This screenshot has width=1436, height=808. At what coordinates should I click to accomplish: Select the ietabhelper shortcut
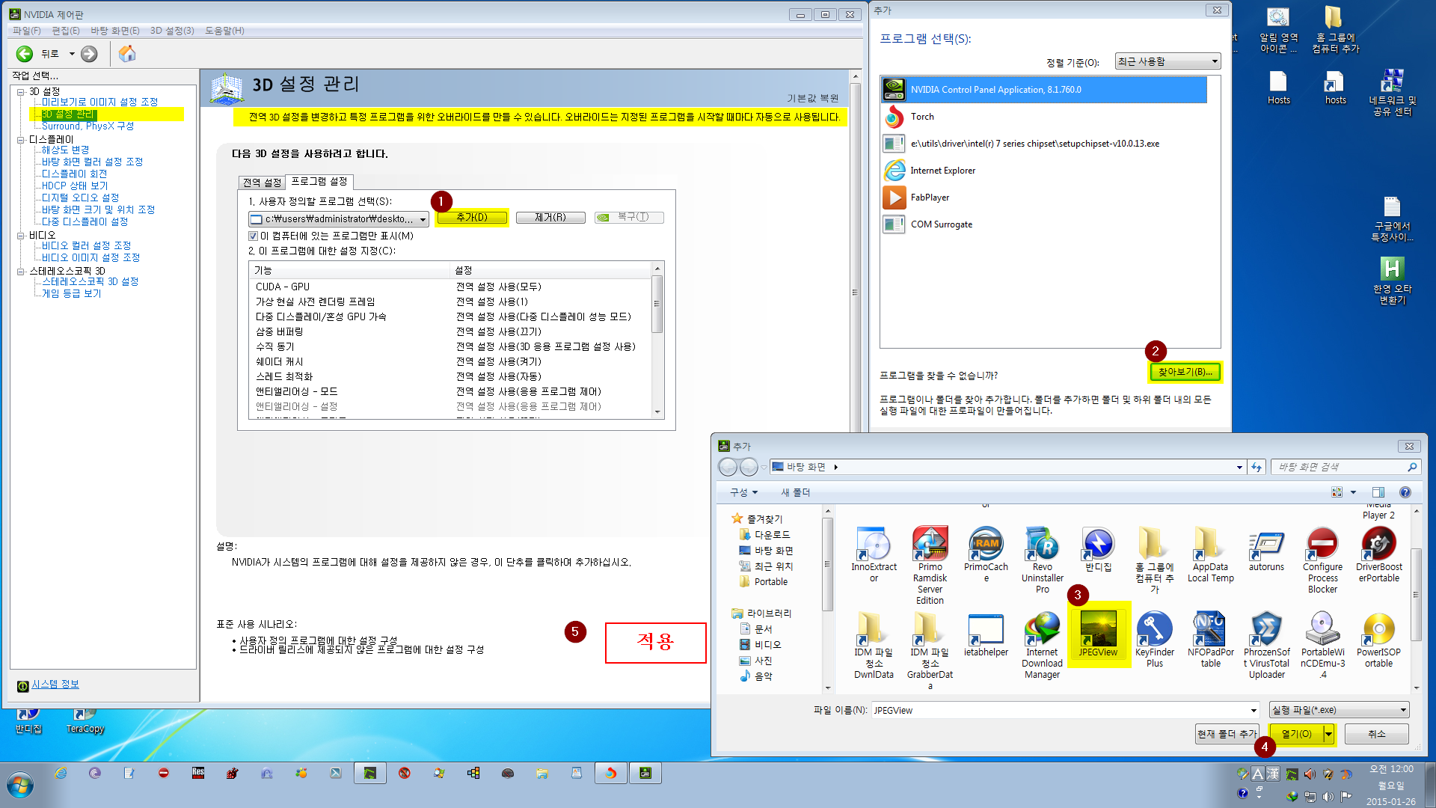[x=986, y=634]
